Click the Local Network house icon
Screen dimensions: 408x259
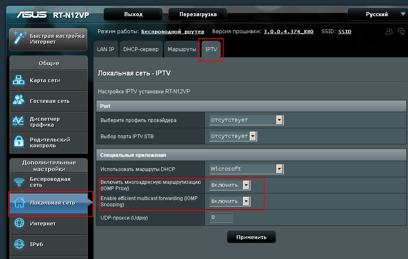(x=19, y=202)
